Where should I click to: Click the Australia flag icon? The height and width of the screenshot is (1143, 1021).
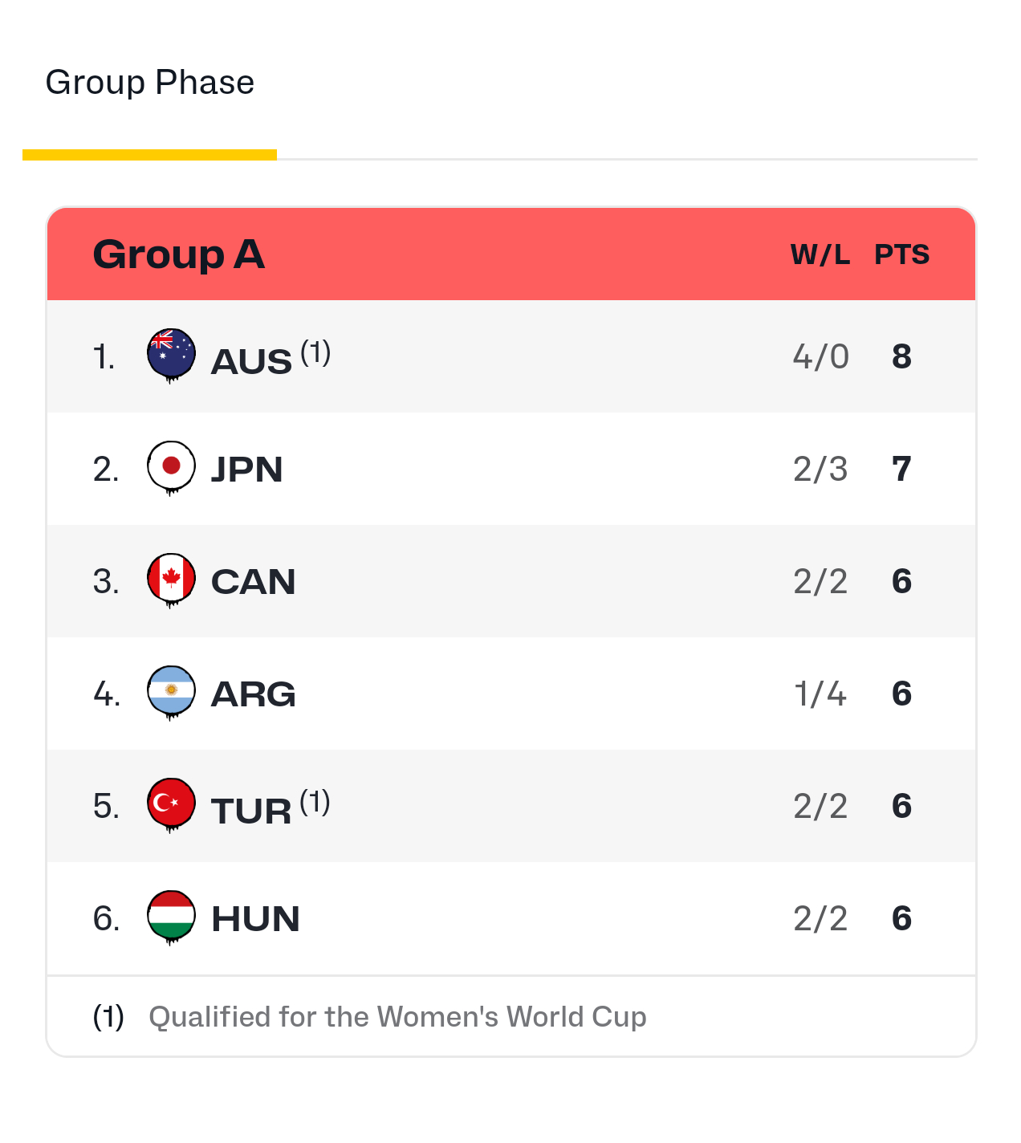pos(171,354)
